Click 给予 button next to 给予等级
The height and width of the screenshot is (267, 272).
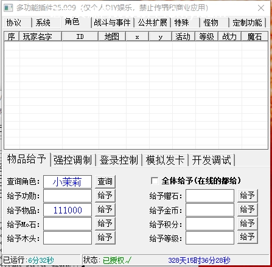pyautogui.click(x=248, y=238)
